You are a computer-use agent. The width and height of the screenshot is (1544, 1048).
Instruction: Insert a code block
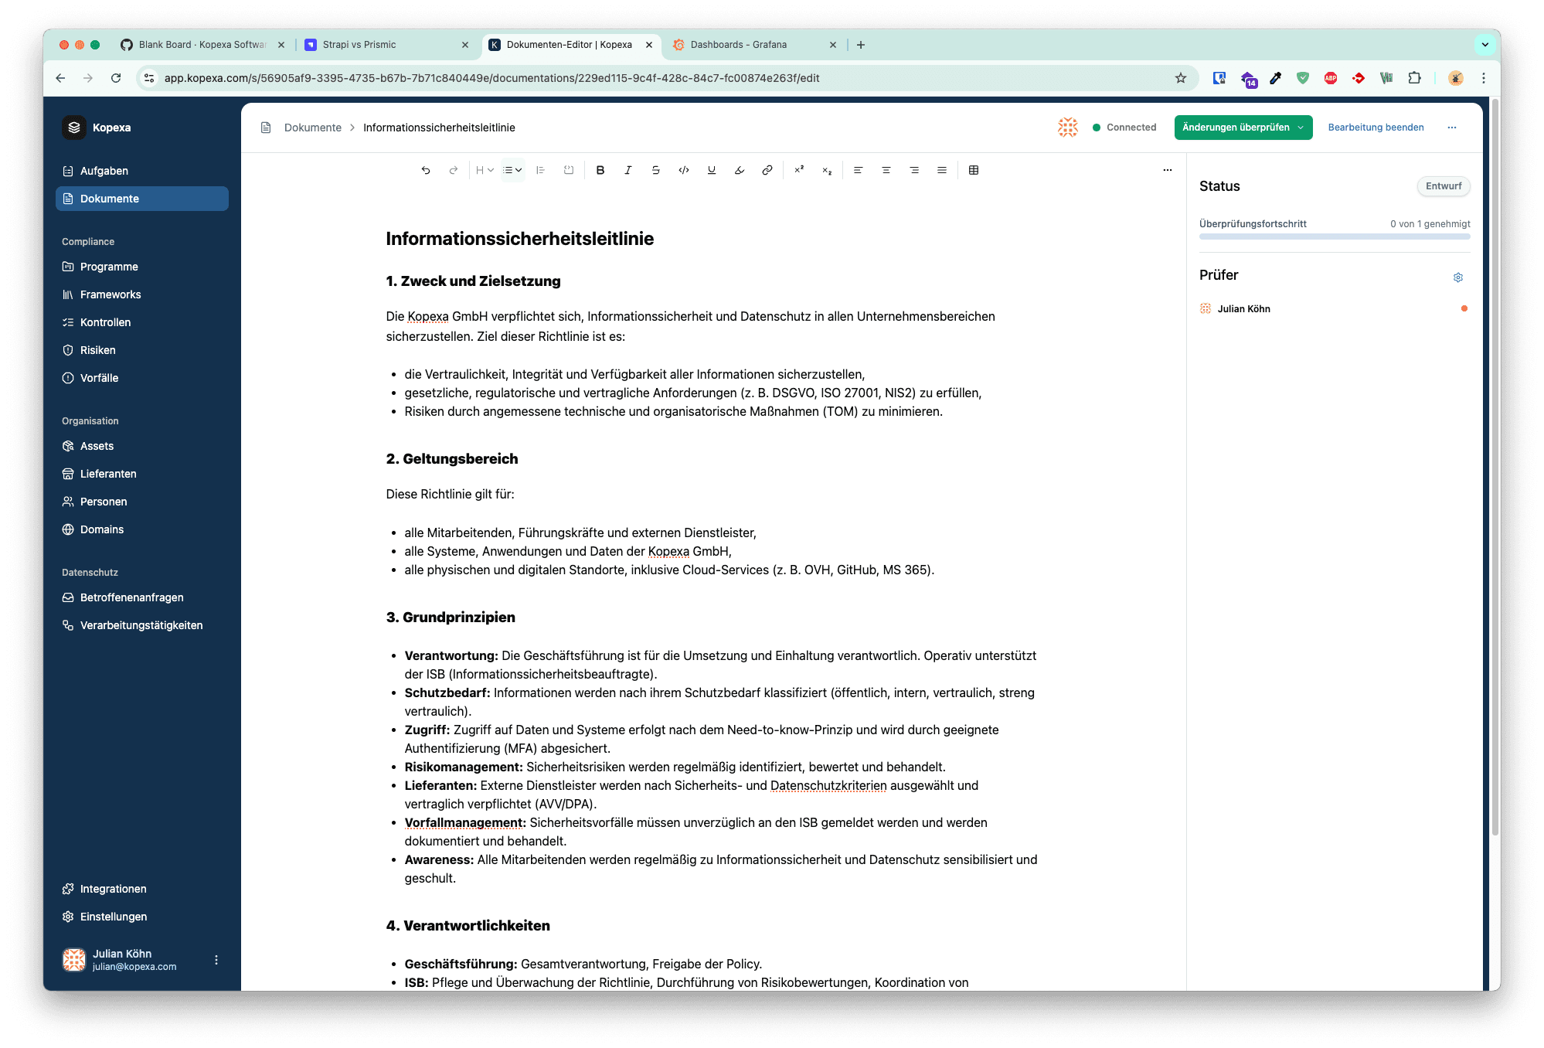click(683, 170)
